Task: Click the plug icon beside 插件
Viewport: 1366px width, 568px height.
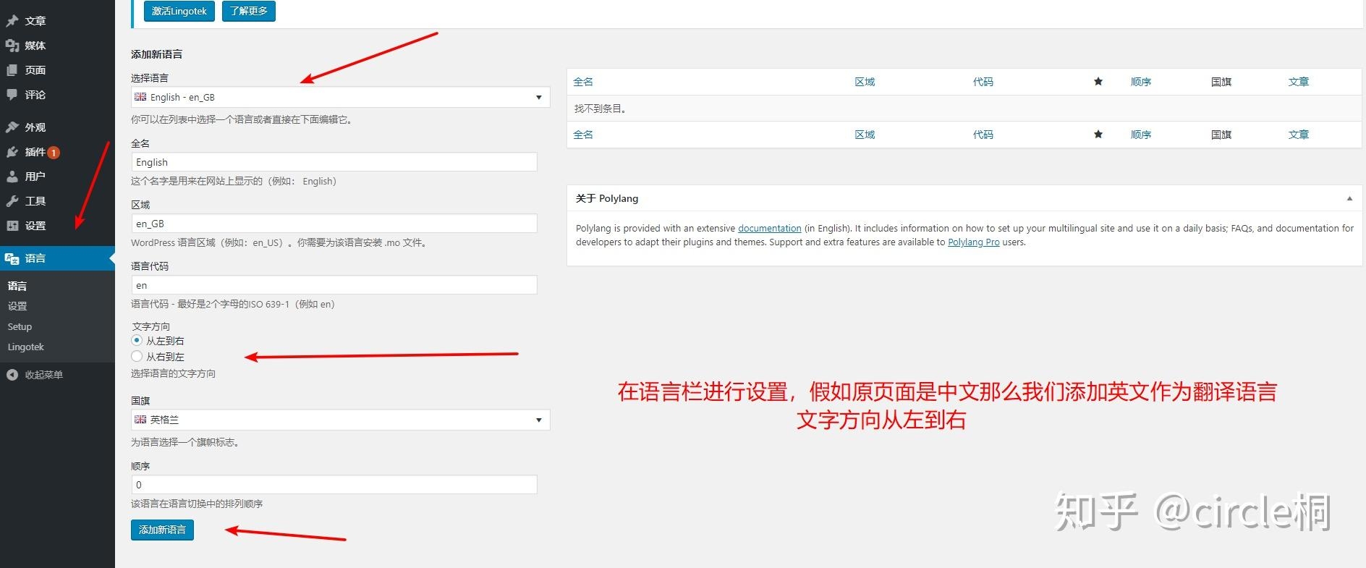Action: tap(12, 152)
